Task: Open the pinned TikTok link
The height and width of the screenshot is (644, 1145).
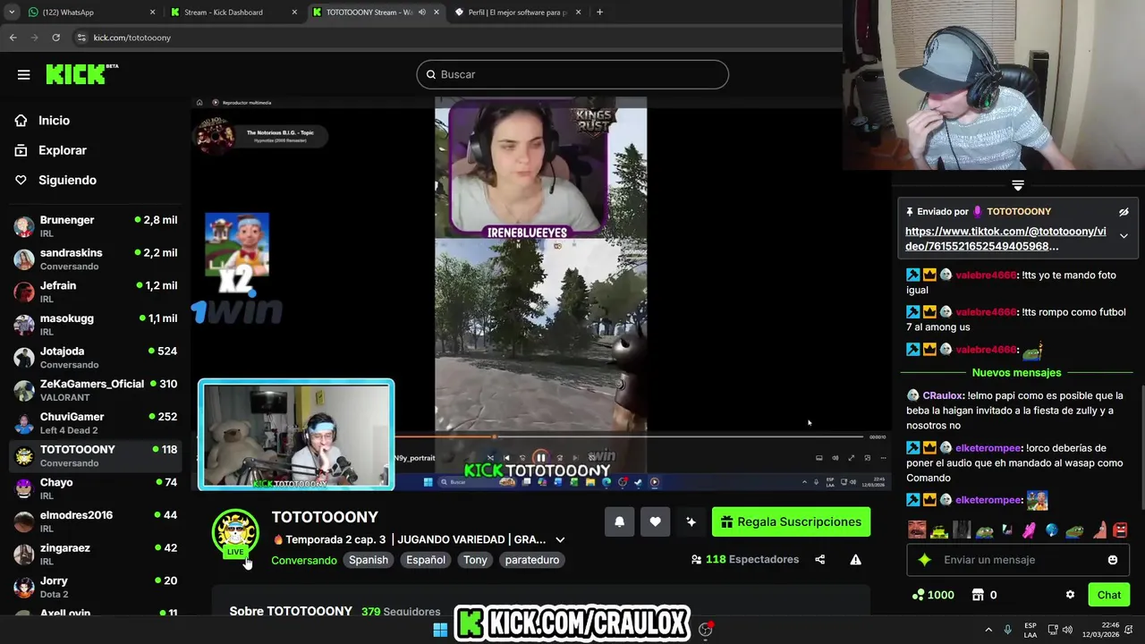Action: click(1005, 238)
